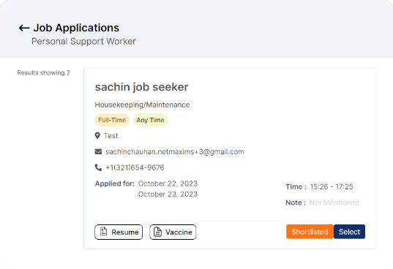Open the Vaccine document
Screen dimensions: 393x269
tap(173, 232)
